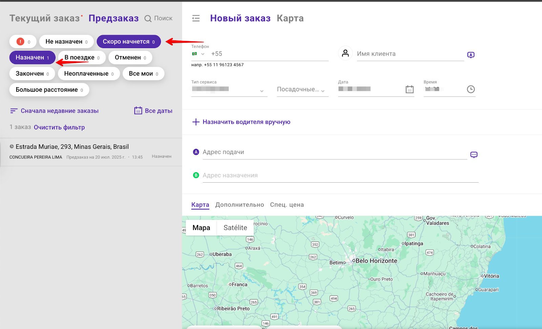
Task: Click the contact card icon beside client name
Action: (471, 55)
